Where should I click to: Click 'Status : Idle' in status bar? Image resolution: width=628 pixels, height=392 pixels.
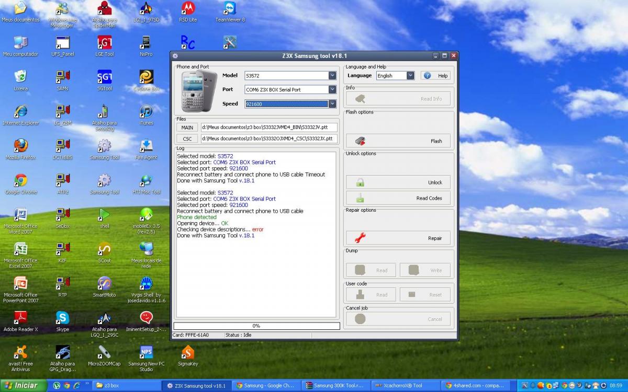click(240, 335)
